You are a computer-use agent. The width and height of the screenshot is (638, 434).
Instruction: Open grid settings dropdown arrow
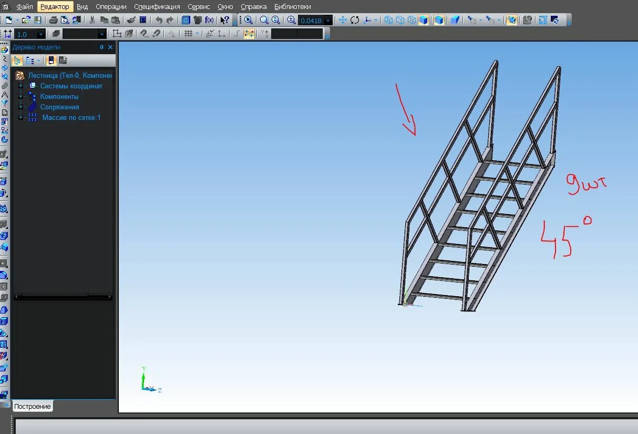[x=198, y=34]
